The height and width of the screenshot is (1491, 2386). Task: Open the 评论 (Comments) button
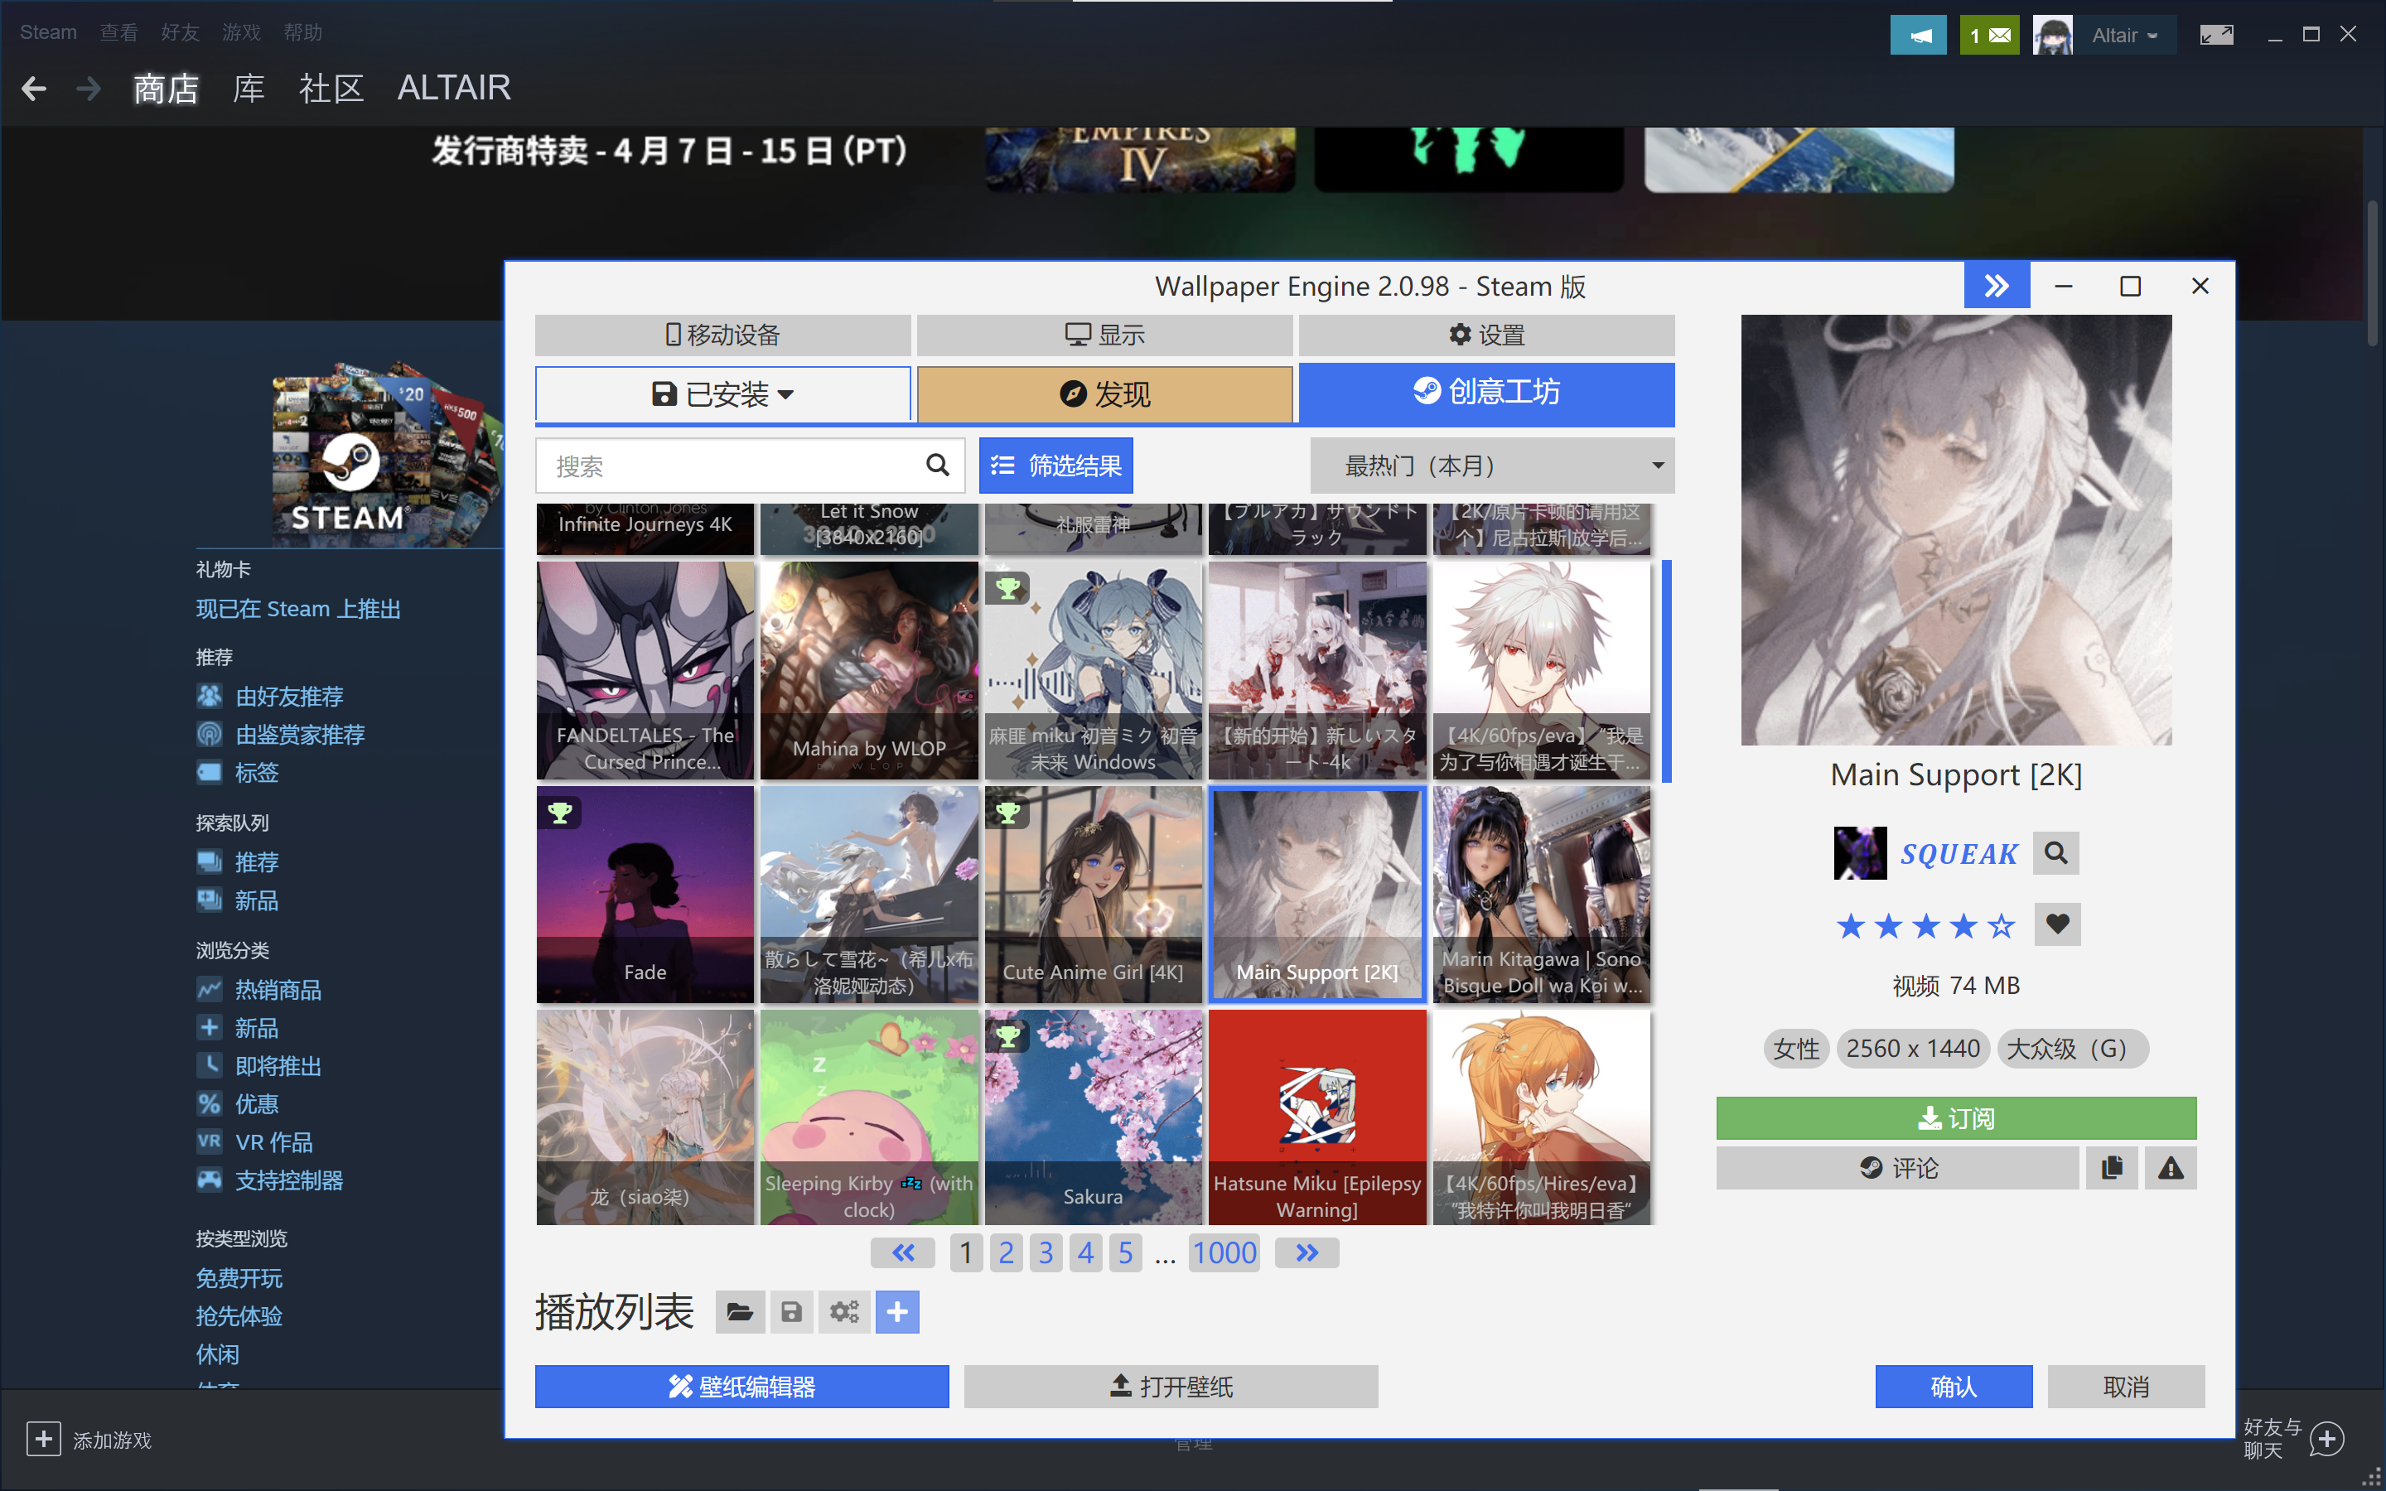pos(1898,1169)
